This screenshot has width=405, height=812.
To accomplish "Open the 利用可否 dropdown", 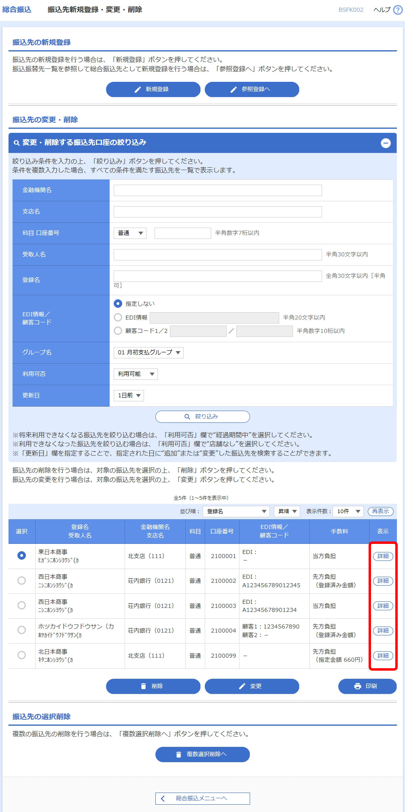I will (136, 374).
